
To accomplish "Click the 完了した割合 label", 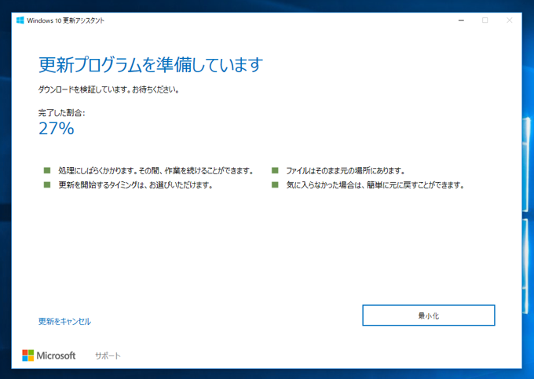I will tap(61, 113).
